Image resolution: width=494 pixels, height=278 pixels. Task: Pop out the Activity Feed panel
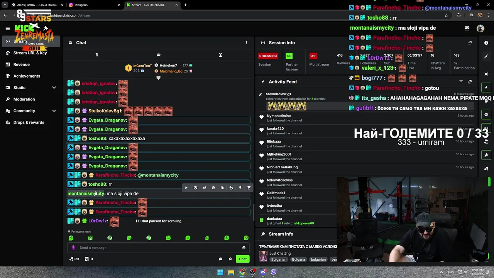click(x=470, y=82)
